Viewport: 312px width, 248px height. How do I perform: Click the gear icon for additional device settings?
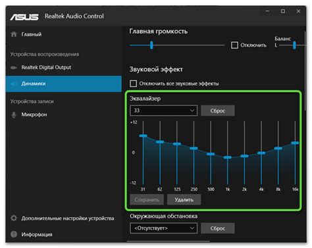[14, 218]
